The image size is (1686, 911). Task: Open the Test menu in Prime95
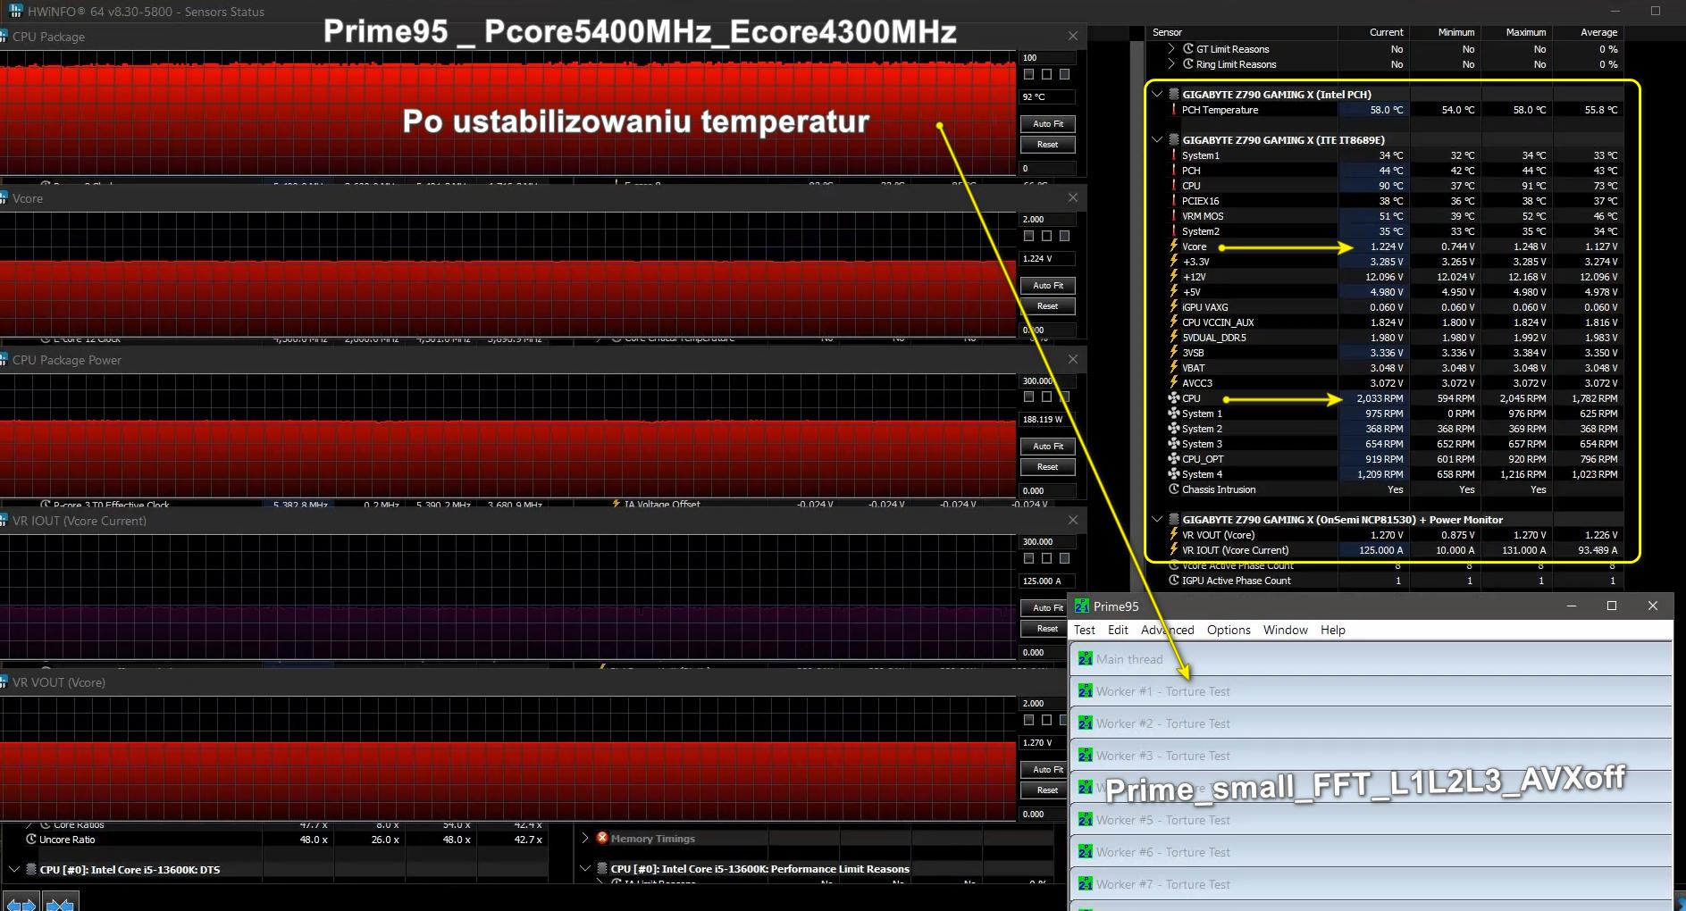1084,631
